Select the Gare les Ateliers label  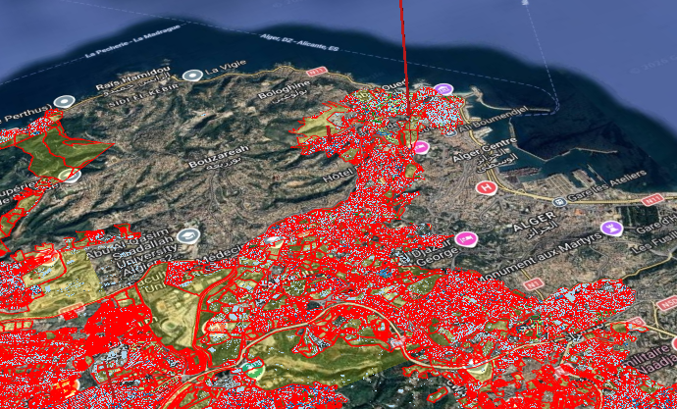(608, 186)
